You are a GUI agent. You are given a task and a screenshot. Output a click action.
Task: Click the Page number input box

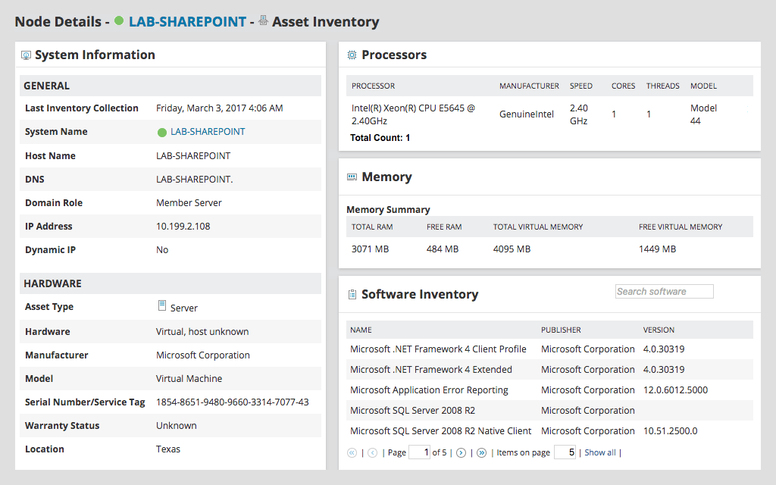419,452
